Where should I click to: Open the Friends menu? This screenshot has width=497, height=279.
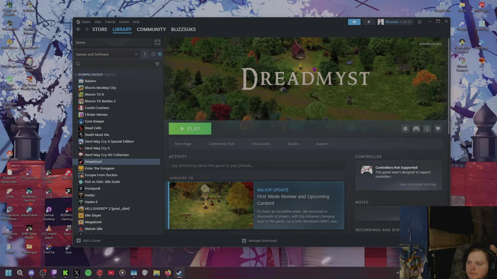click(x=110, y=22)
